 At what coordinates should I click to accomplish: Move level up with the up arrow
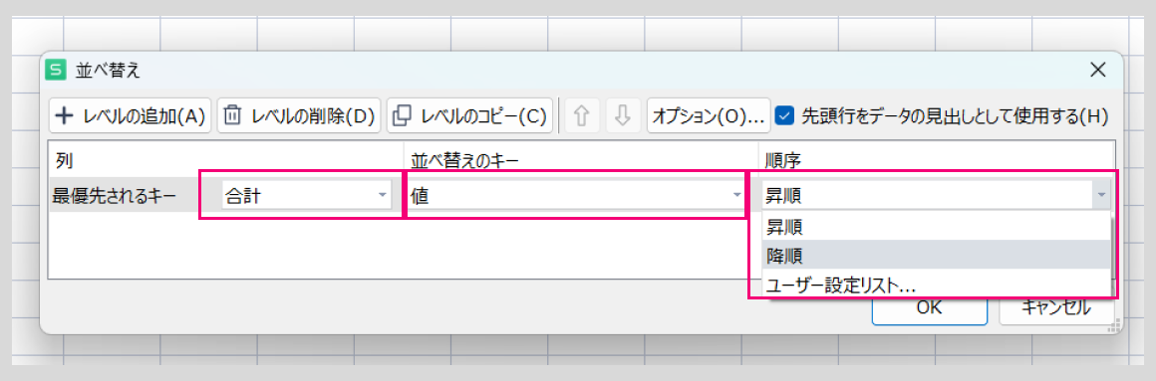pyautogui.click(x=583, y=115)
